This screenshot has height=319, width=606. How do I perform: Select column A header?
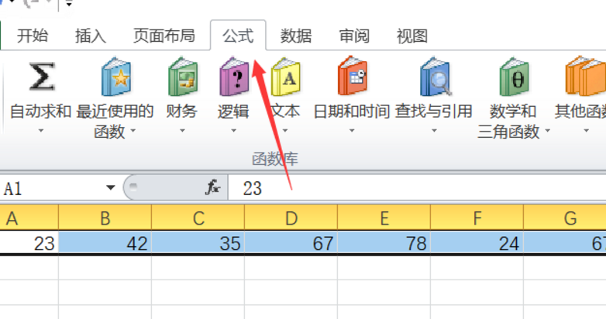pyautogui.click(x=29, y=218)
